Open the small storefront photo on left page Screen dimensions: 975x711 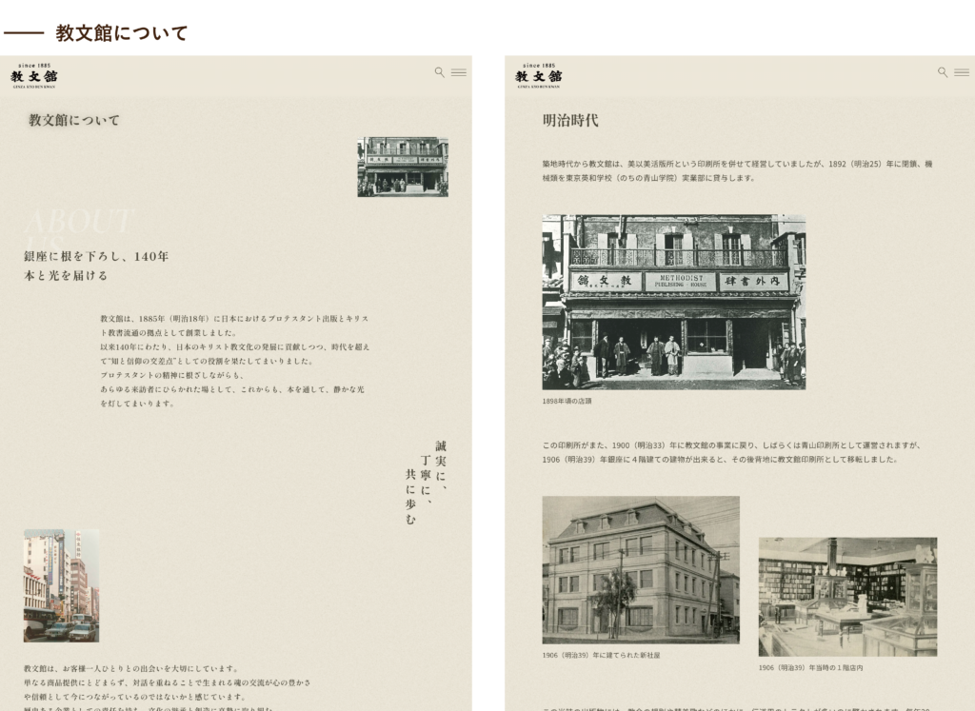click(403, 167)
